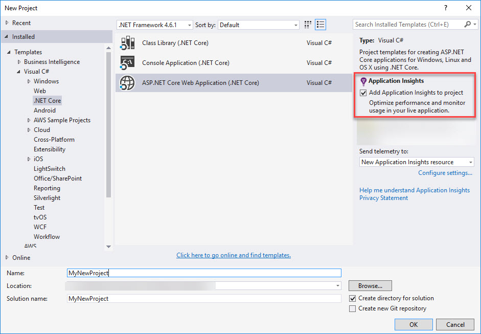Open the dialog Help question mark
The height and width of the screenshot is (334, 481).
click(446, 8)
